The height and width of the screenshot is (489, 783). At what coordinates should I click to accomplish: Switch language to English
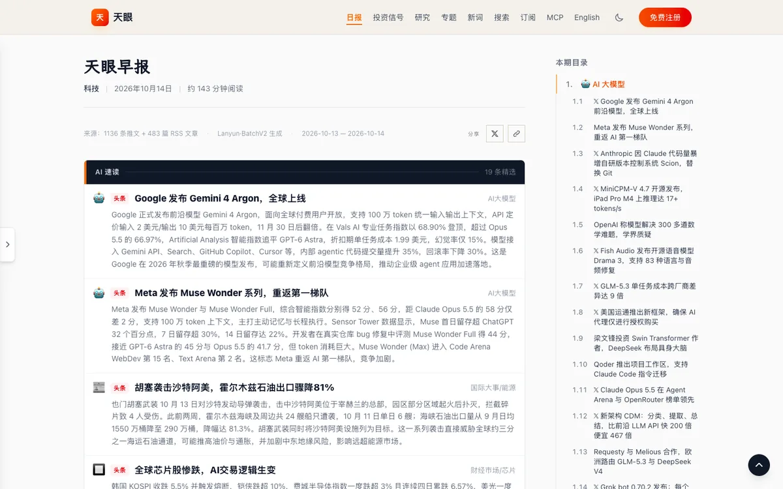tap(587, 18)
